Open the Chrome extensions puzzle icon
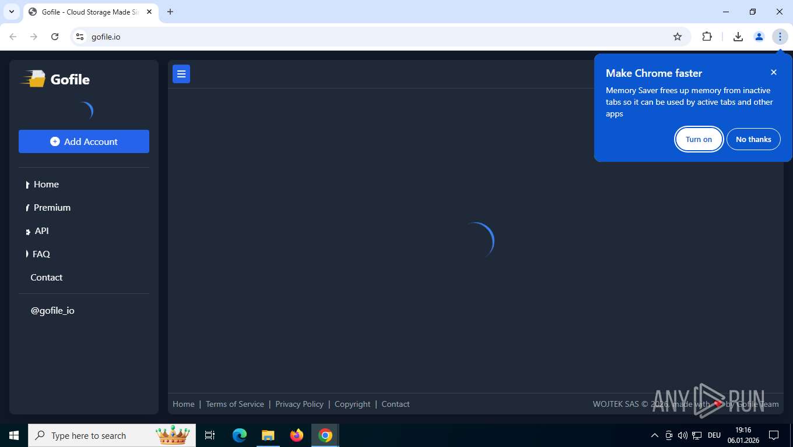 click(707, 37)
